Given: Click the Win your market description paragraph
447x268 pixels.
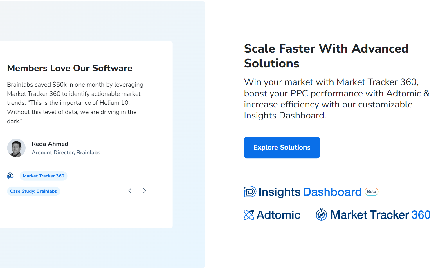Looking at the screenshot, I should pos(336,99).
